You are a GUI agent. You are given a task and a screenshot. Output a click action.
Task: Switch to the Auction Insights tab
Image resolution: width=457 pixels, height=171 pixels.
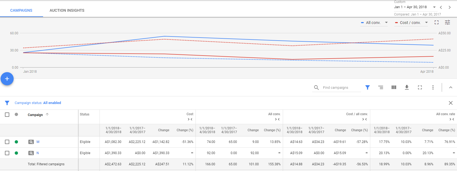pos(67,10)
